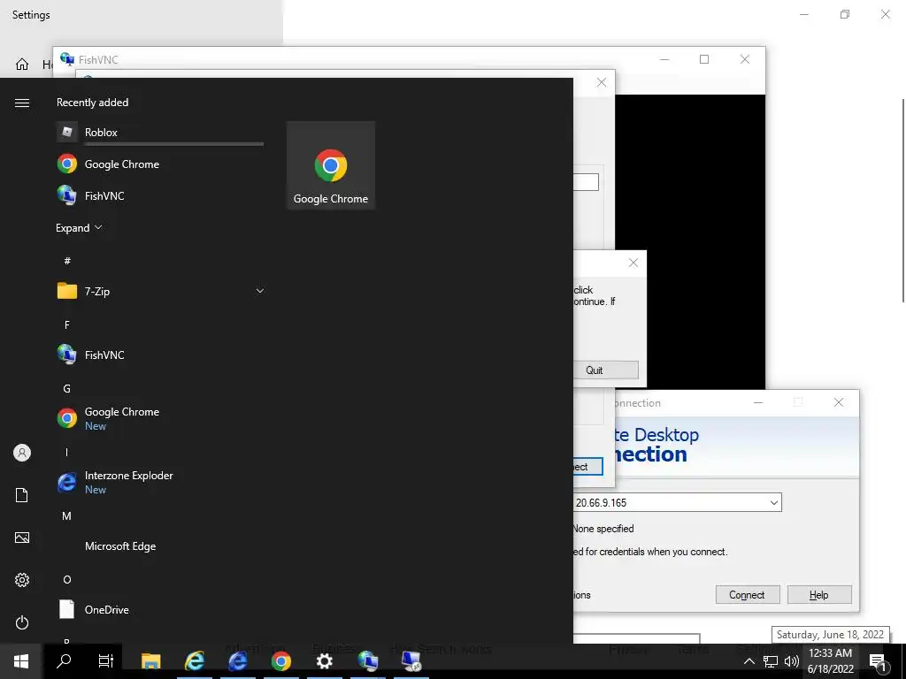Open Pictures icon in Start sidebar

pos(22,538)
